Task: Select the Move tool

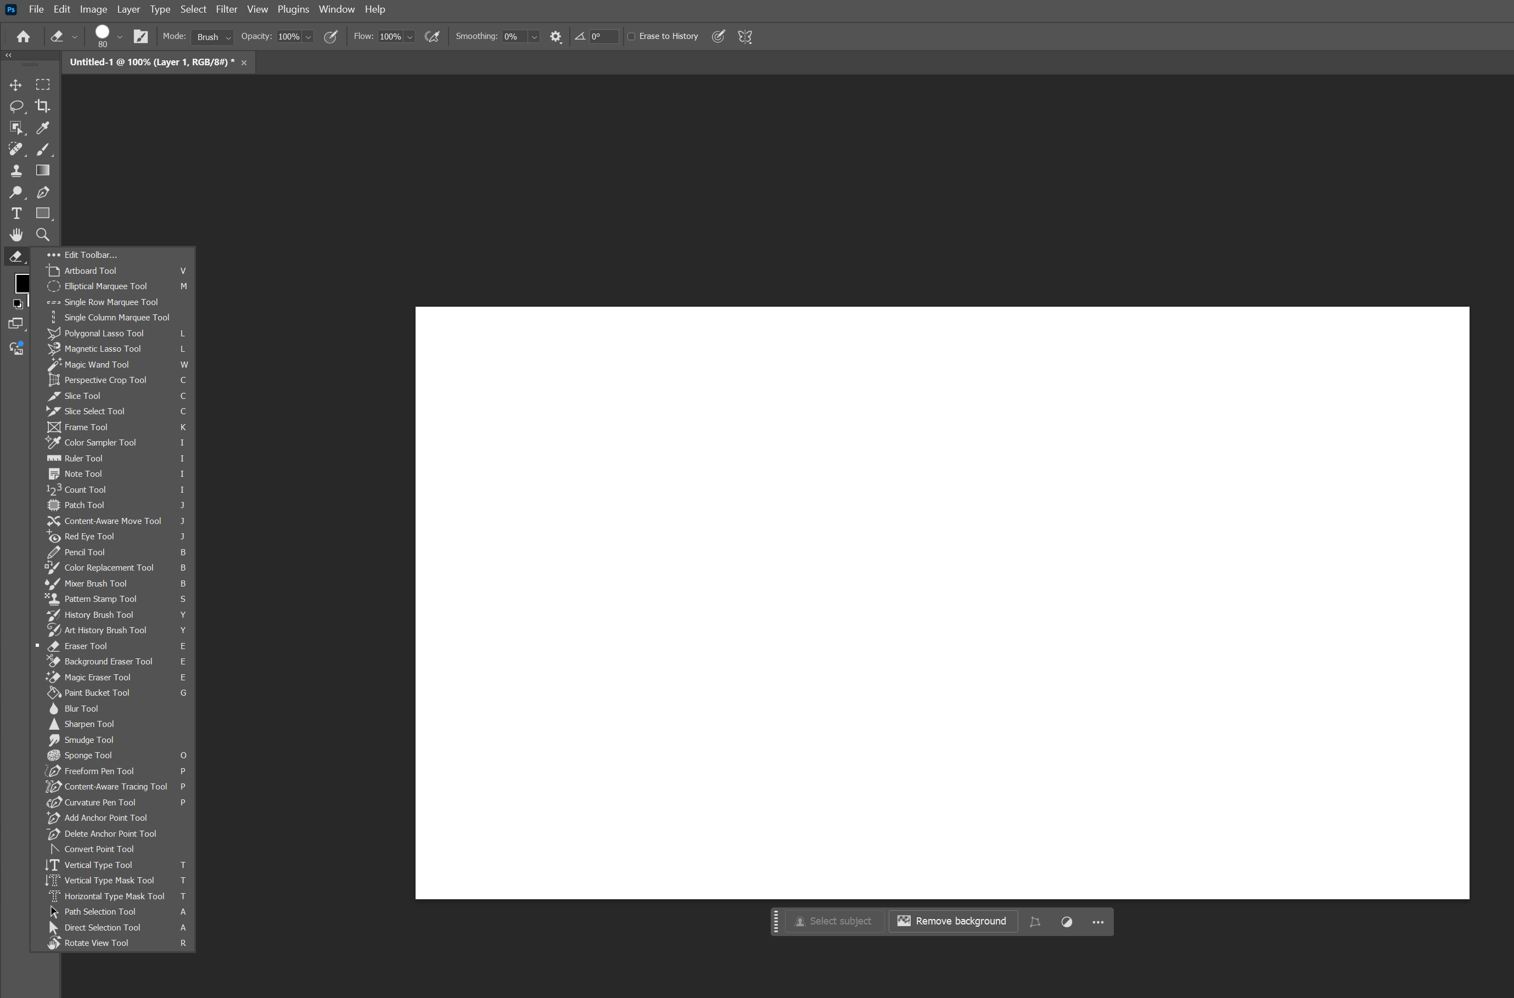Action: coord(16,84)
